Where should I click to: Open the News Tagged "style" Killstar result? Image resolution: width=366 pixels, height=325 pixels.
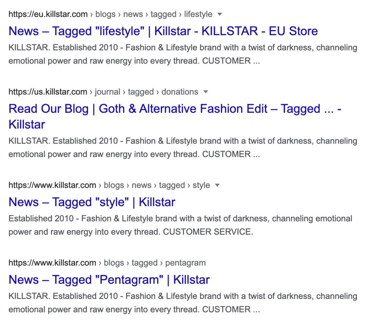pos(91,202)
